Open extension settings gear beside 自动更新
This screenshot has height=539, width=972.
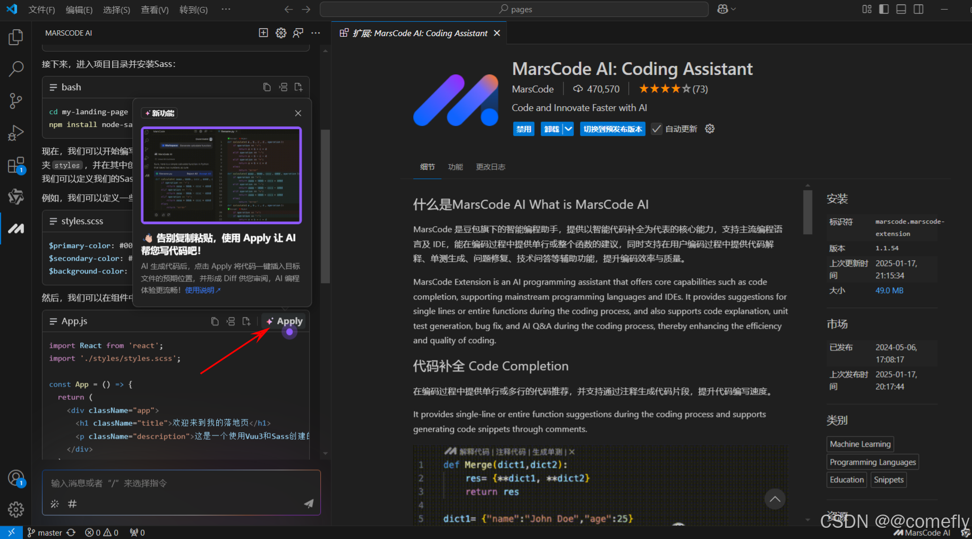710,129
